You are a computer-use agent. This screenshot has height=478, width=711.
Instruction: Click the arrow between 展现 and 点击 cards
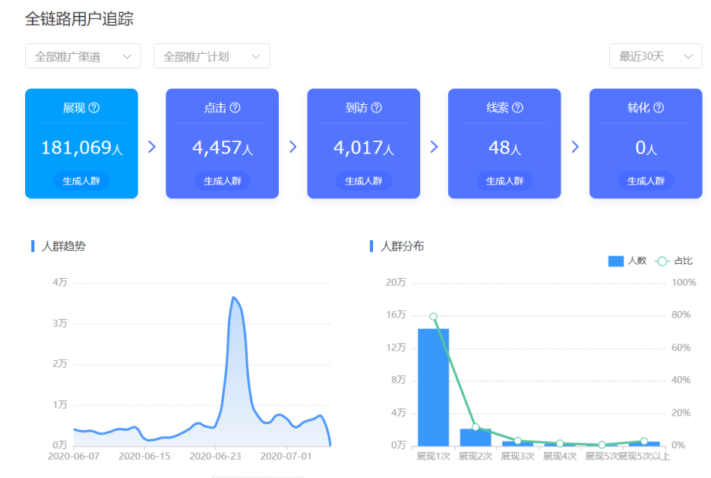coord(152,147)
